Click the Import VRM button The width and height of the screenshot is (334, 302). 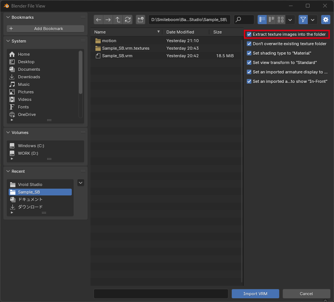pos(255,294)
